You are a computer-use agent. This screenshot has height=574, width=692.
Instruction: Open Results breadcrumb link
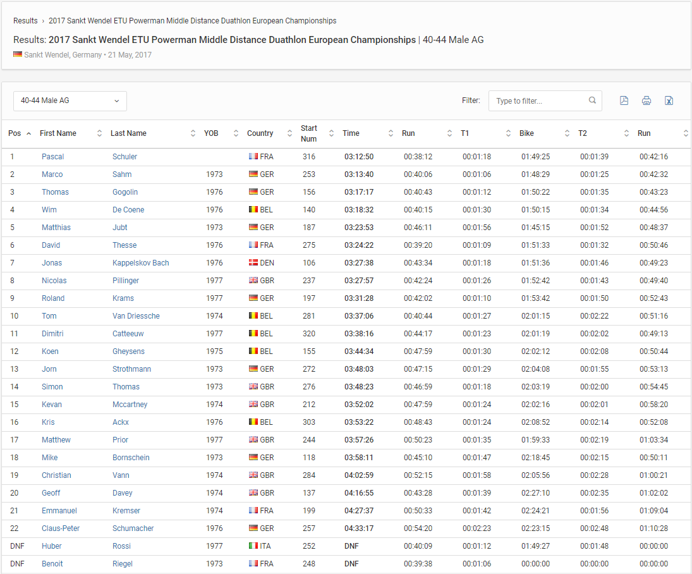pos(25,21)
